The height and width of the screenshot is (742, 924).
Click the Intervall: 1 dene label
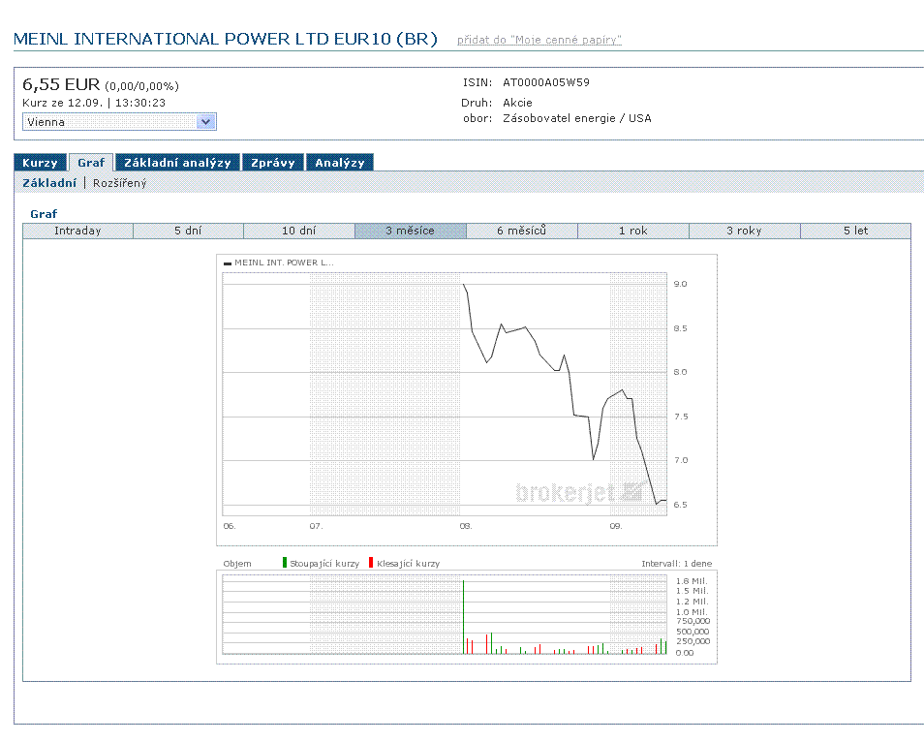676,564
